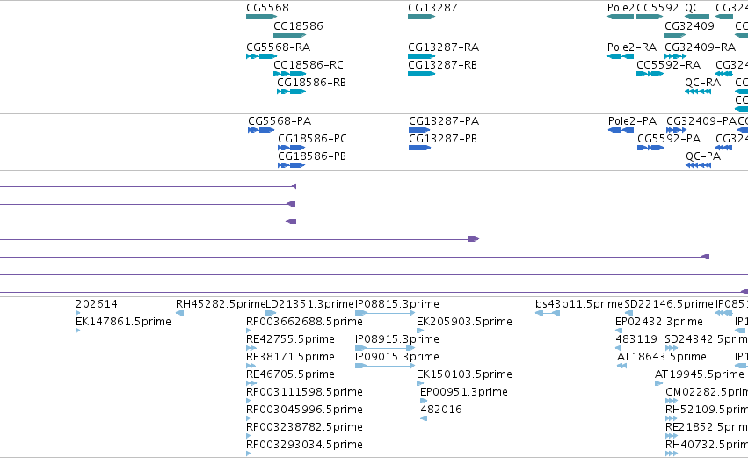Click the Pole2-PA protein label

click(632, 121)
